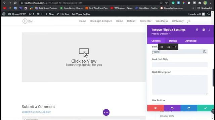Discard changes with the red X button
Viewport: 215px width, 120px height.
(156, 108)
